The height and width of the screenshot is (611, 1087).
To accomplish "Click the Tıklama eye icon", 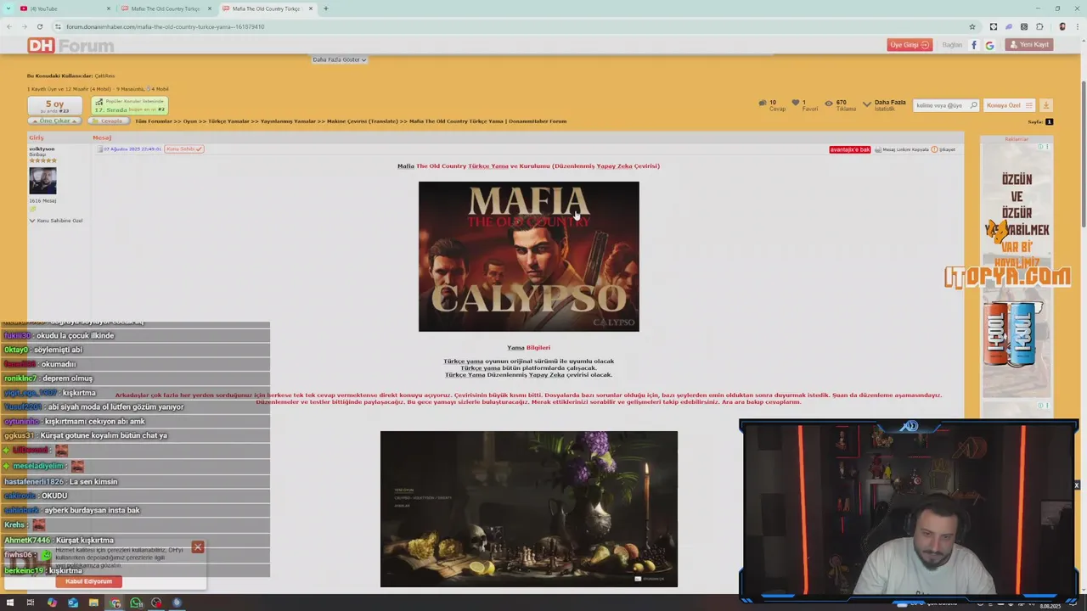I will pos(829,103).
